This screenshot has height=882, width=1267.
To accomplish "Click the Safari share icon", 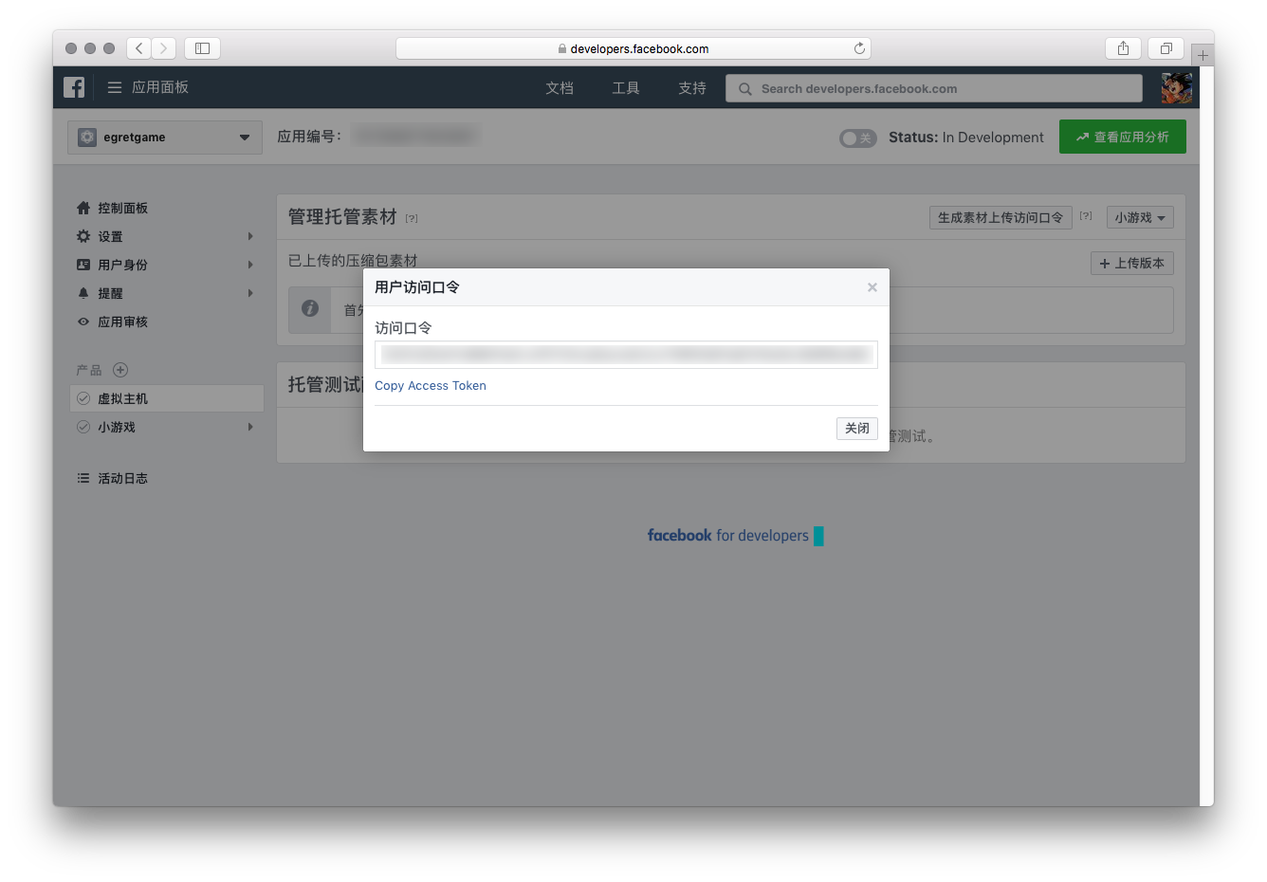I will tap(1123, 48).
